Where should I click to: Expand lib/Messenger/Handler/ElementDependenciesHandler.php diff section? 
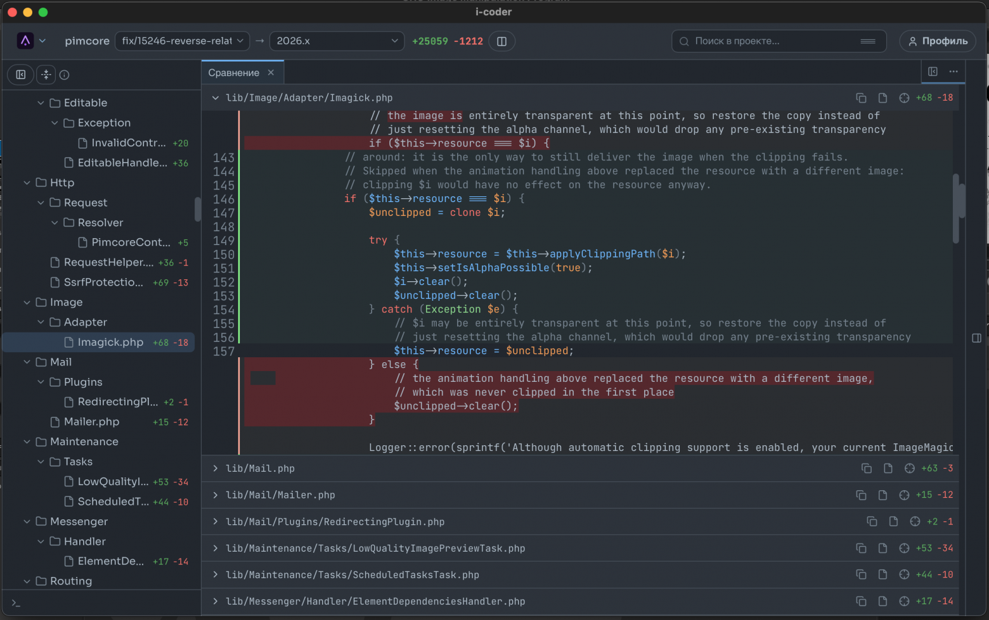[x=216, y=601]
